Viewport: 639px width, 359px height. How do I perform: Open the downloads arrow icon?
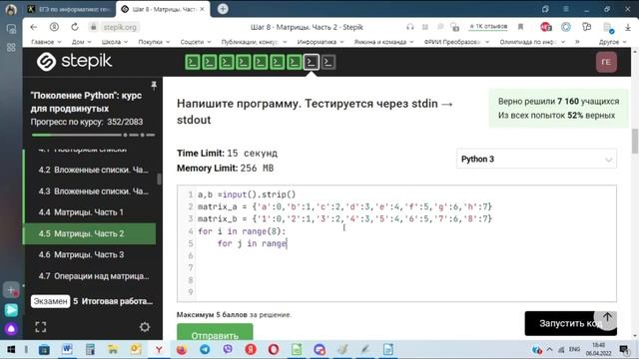pos(628,27)
